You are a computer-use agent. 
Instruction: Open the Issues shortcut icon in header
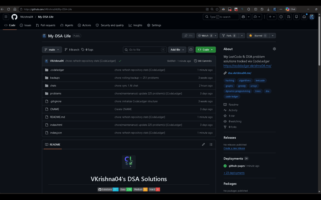[281, 17]
